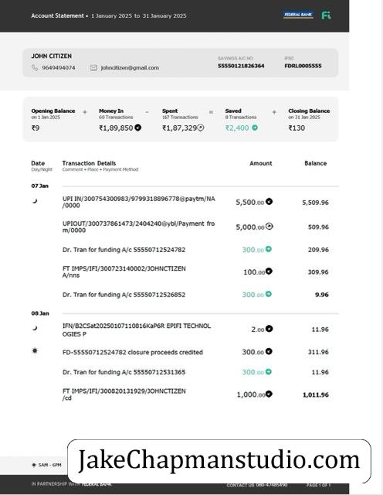383x495 pixels.
Task: Click the debit icon next to 5,000.00 amount
Action: [269, 227]
